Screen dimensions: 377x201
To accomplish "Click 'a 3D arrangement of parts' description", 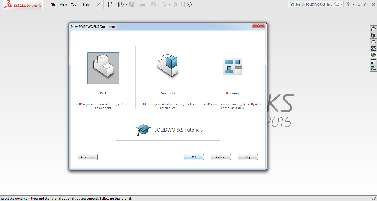I will click(168, 106).
